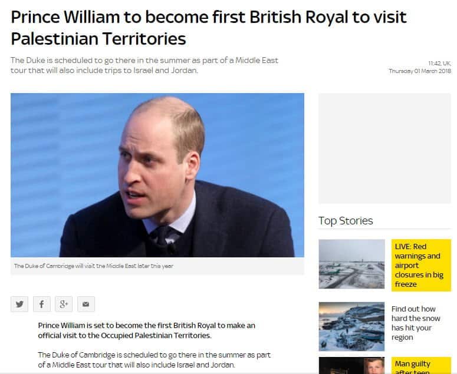Click the 11:42 UK time label
Viewport: 457px width, 374px height.
click(x=439, y=63)
